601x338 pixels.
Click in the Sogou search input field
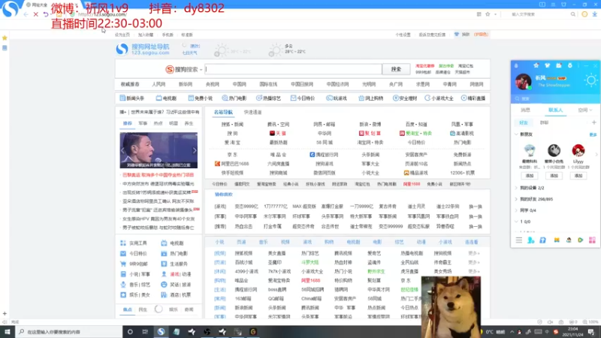point(293,69)
